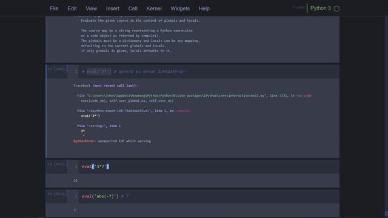Click the 'Traceback (most recent call last)' line
This screenshot has height=218, width=388.
105,85
